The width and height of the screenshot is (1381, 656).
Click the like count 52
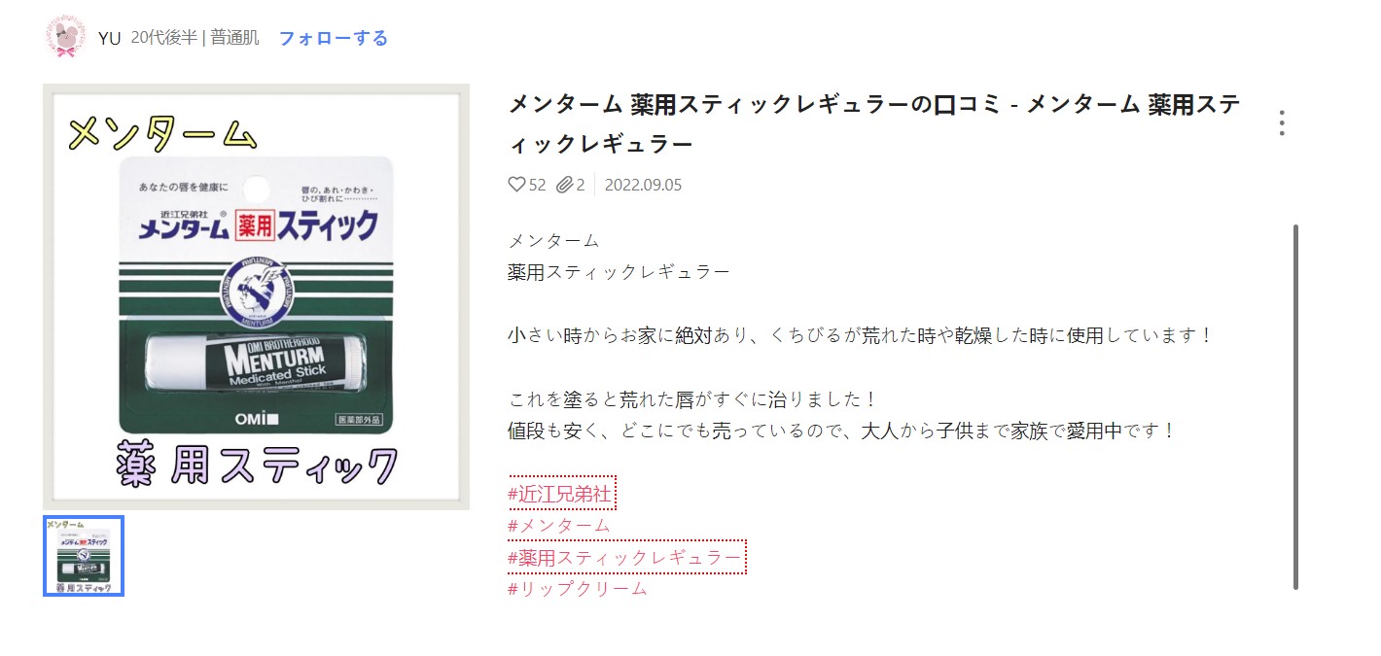coord(538,185)
